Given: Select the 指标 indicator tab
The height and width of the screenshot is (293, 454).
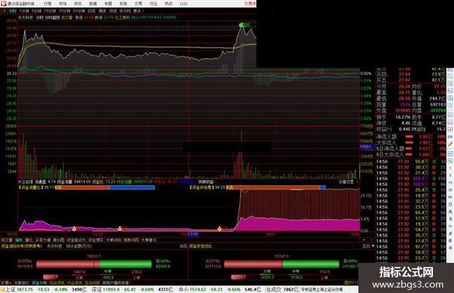Looking at the screenshot, I should [19, 240].
